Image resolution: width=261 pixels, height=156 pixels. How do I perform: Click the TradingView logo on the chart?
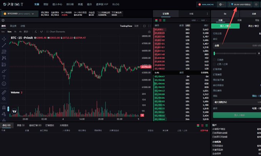(x=14, y=112)
